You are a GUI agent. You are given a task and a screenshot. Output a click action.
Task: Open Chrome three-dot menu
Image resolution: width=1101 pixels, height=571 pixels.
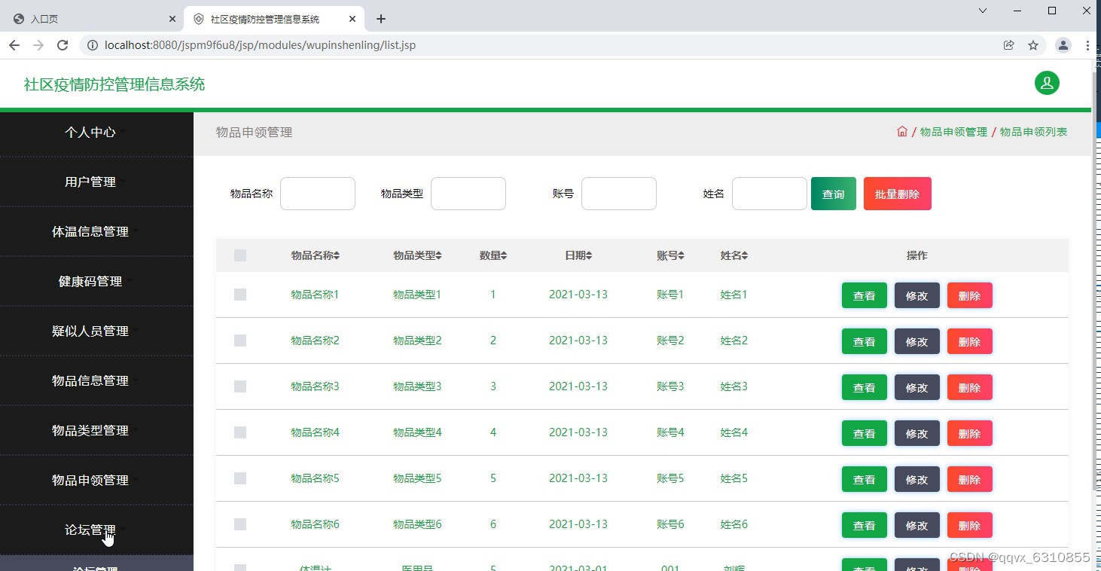1087,45
